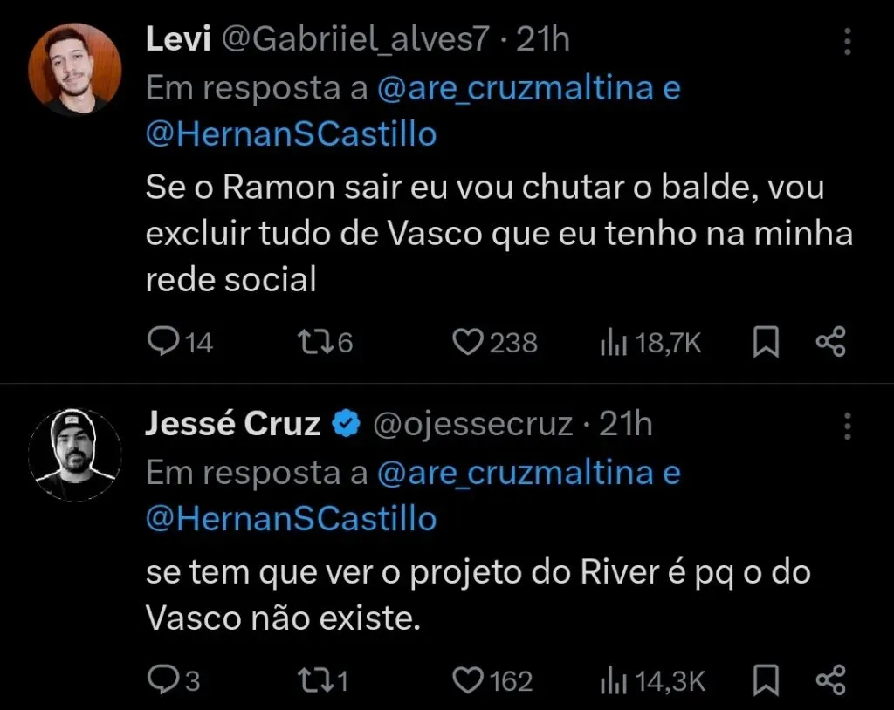Click the repost icon showing 1 repost
This screenshot has width=894, height=710.
pyautogui.click(x=316, y=679)
